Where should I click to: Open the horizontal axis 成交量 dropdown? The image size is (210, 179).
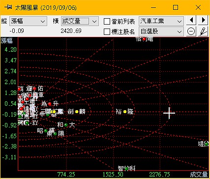point(80,21)
